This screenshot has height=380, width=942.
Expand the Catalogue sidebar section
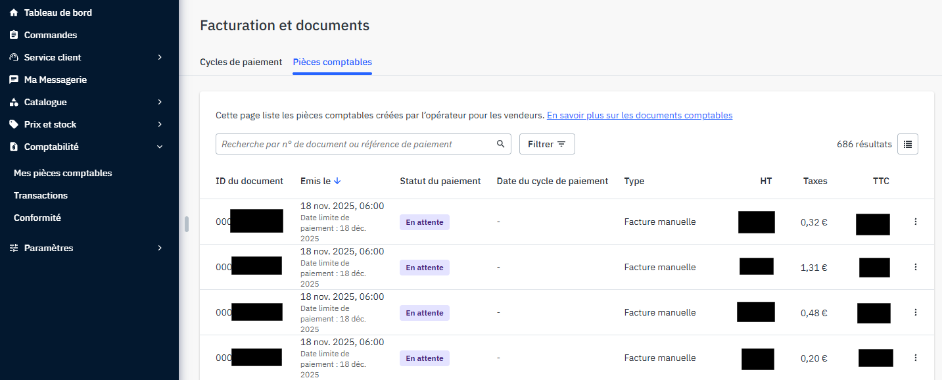point(160,102)
